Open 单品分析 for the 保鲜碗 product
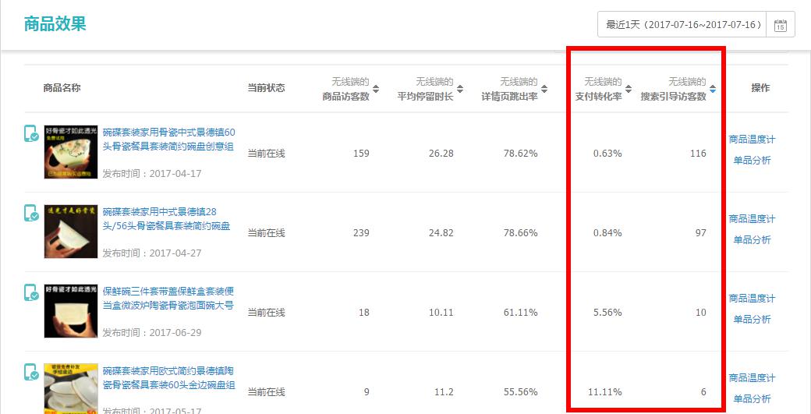 752,320
